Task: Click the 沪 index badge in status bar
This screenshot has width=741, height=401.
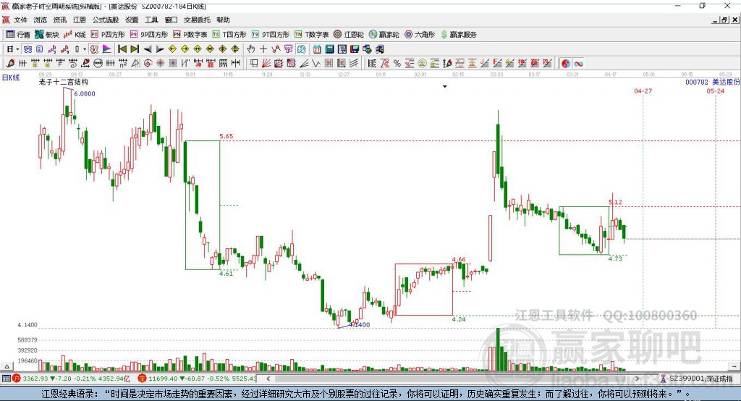Action: (x=16, y=379)
